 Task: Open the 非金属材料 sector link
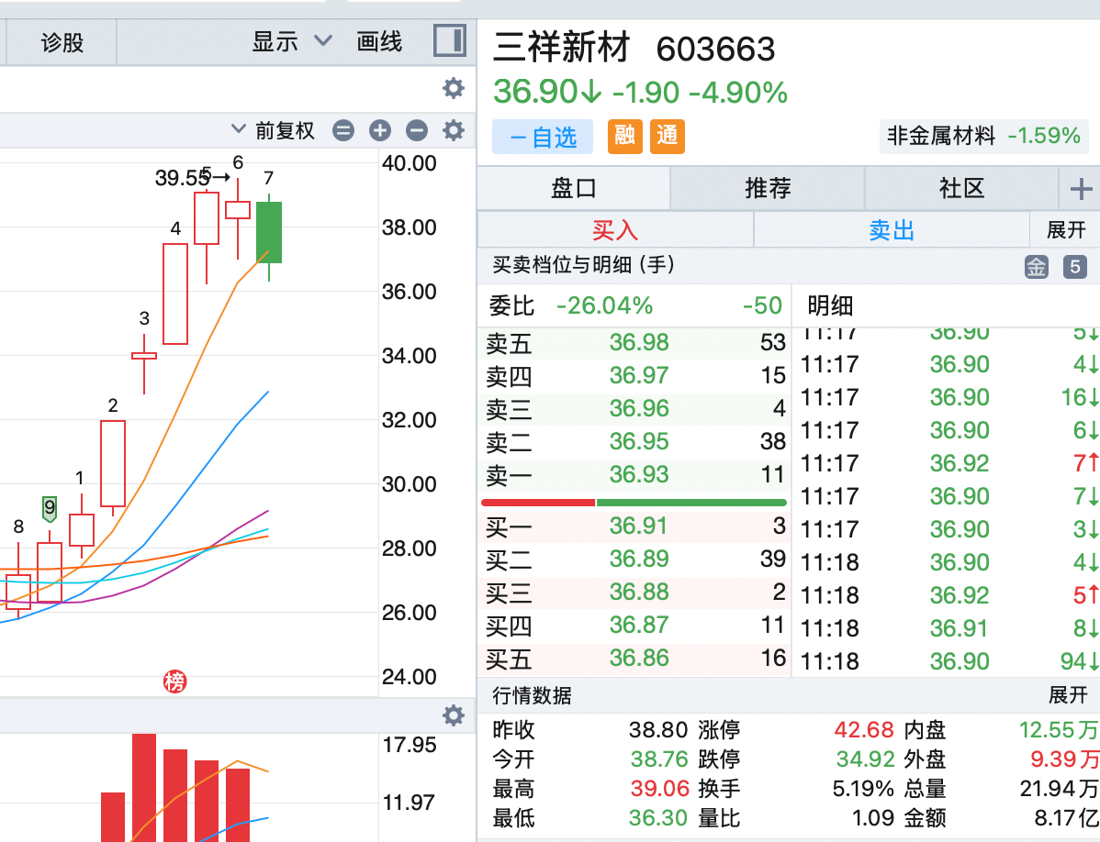point(983,136)
